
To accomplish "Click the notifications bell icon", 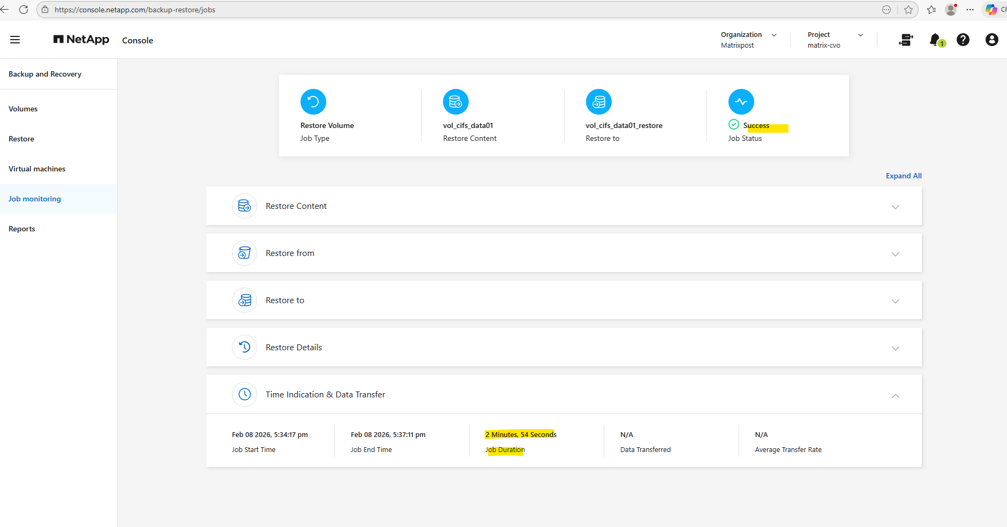I will click(935, 40).
